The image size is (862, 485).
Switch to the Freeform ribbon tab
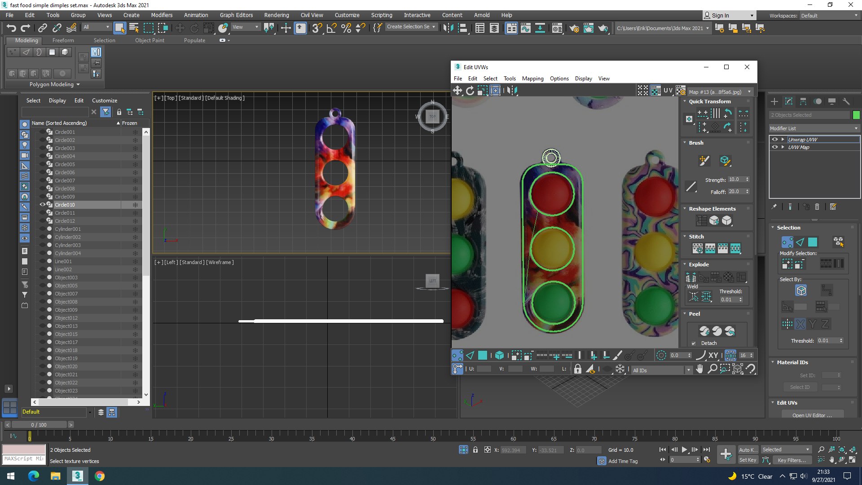(63, 40)
